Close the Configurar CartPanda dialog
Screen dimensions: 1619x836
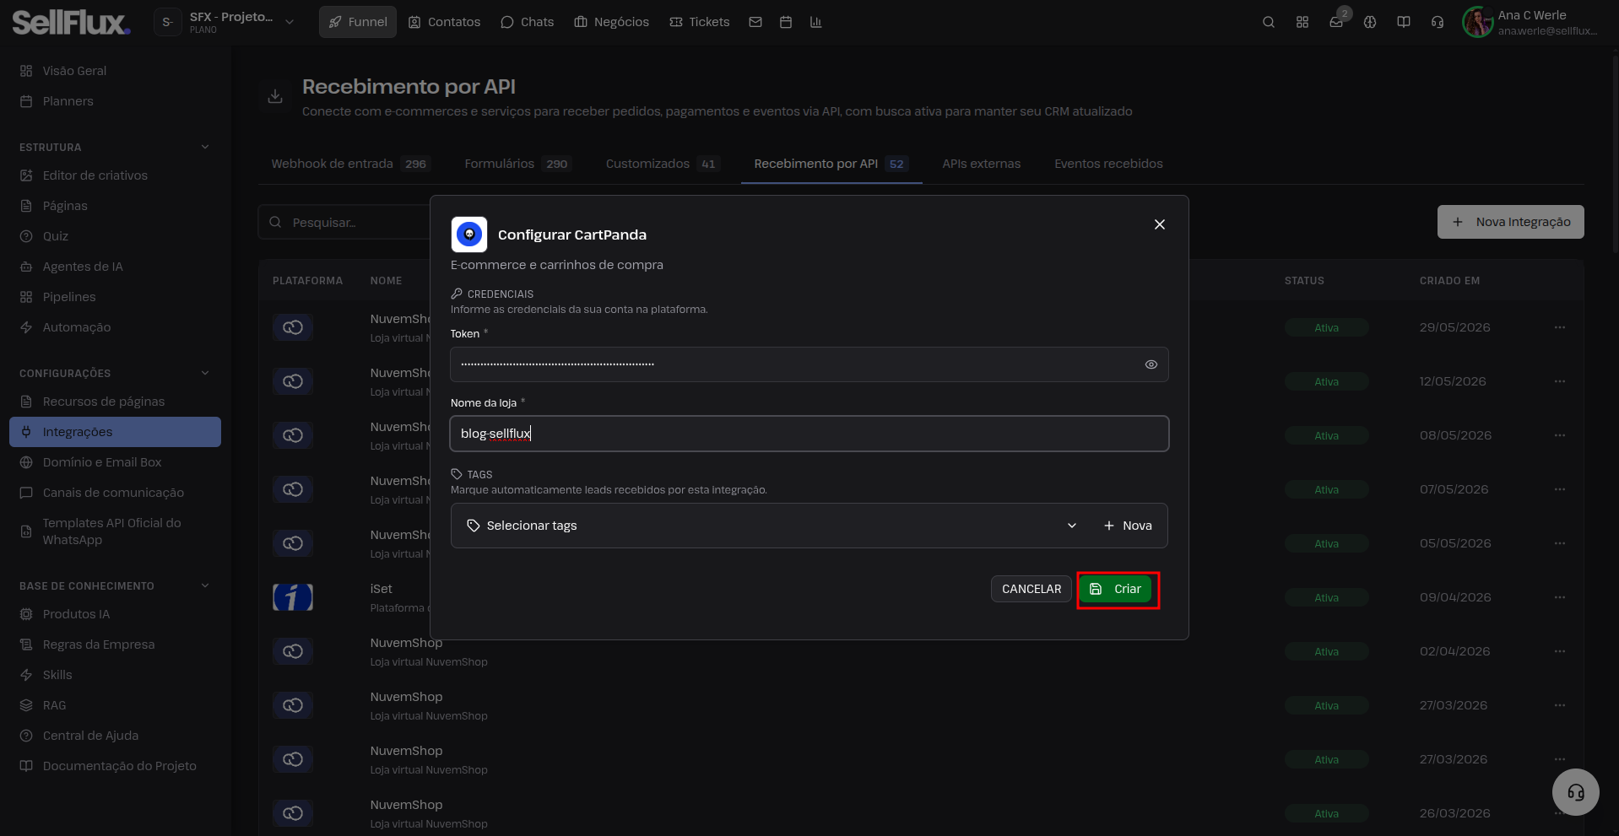coord(1160,224)
